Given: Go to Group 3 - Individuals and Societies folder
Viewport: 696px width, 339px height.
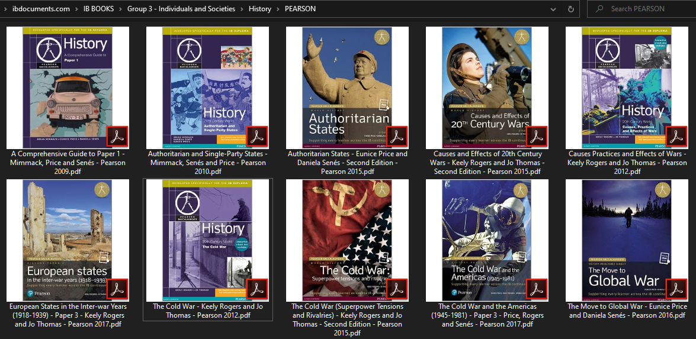Looking at the screenshot, I should [181, 9].
